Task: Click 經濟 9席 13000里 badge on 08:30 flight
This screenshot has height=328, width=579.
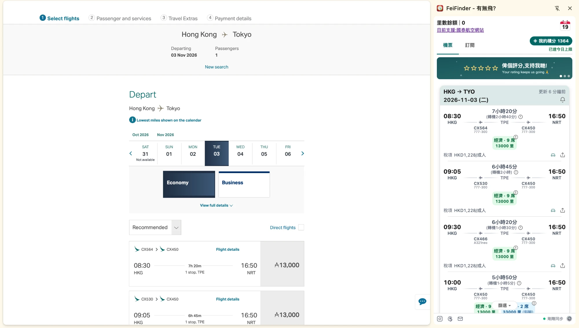Action: click(504, 143)
